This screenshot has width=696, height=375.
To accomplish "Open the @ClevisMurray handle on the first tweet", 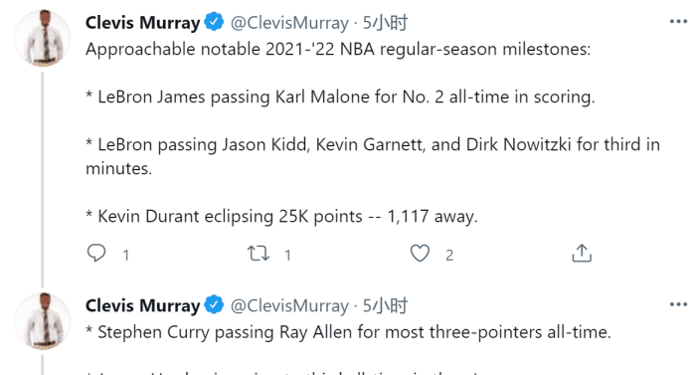I will (289, 23).
